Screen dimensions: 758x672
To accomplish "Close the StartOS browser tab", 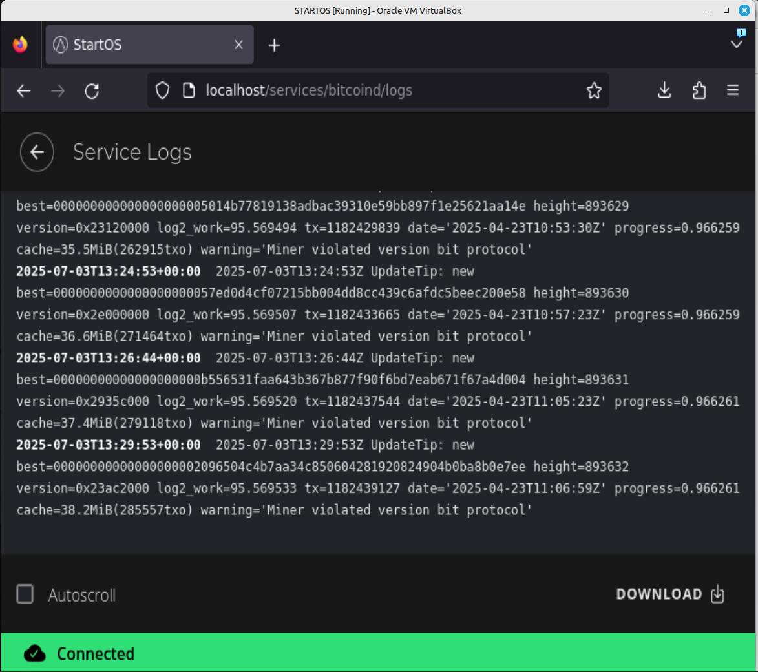I will [x=238, y=45].
